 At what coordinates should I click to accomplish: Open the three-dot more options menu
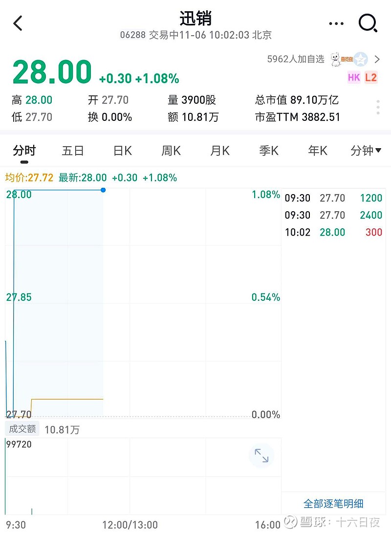337,23
